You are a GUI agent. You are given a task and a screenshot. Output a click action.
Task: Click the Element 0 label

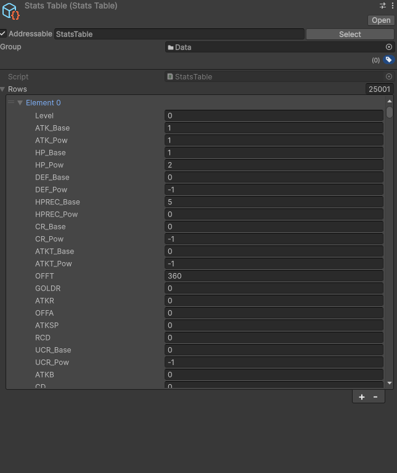pyautogui.click(x=43, y=103)
